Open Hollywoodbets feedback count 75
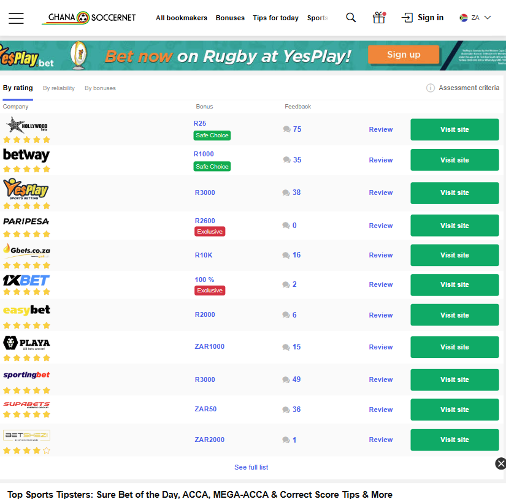Viewport: 506px width, 499px height. [x=292, y=129]
